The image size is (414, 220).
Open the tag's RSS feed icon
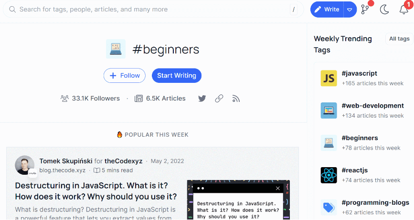click(236, 99)
